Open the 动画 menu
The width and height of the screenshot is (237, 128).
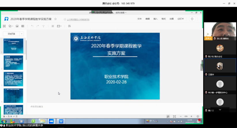(x=171, y=19)
